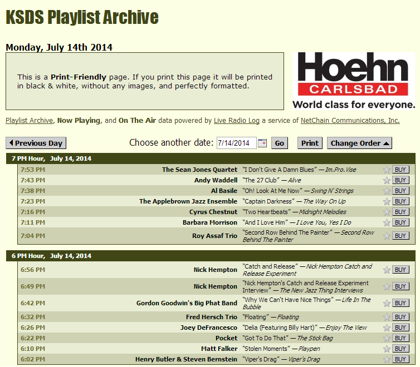Image resolution: width=420 pixels, height=367 pixels.
Task: Open the calendar date picker icon
Action: point(262,143)
